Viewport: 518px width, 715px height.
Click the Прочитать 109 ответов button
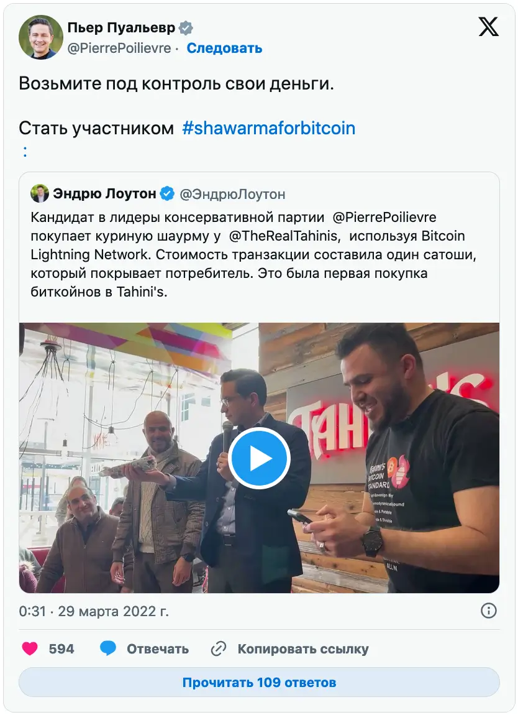click(259, 682)
